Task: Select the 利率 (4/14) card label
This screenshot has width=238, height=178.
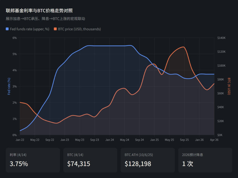Action: [x=18, y=155]
